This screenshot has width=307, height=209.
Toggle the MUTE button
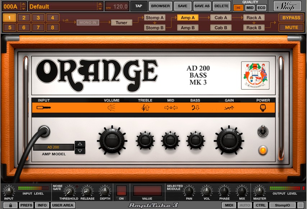291,27
